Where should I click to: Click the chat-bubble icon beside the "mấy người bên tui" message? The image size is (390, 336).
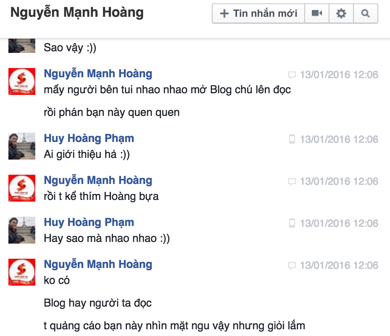click(292, 75)
